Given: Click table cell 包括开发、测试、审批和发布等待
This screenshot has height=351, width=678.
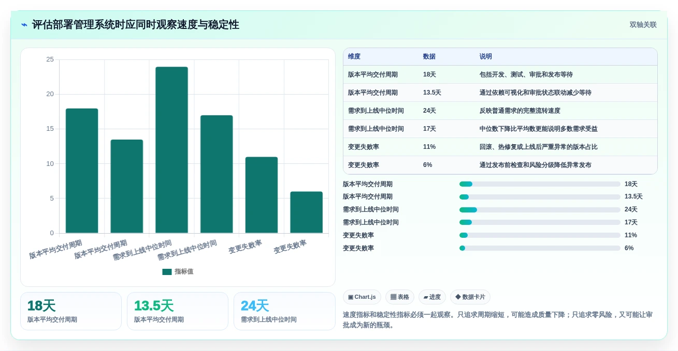Looking at the screenshot, I should point(526,74).
